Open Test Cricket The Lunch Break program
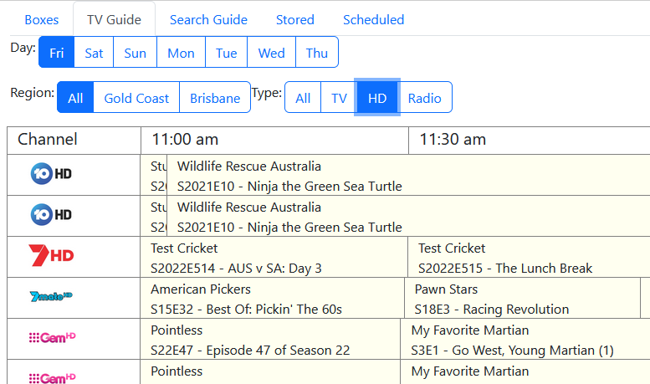 point(529,257)
